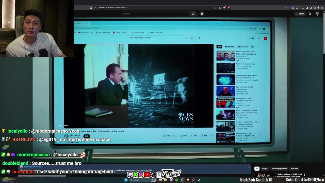This screenshot has height=183, width=325.
Task: Toggle the browser sidebar panel icon
Action: click(x=307, y=8)
